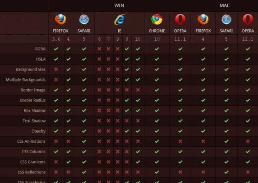Image resolution: width=258 pixels, height=183 pixels.
Task: Click IE version number 6
Action: coord(99,39)
